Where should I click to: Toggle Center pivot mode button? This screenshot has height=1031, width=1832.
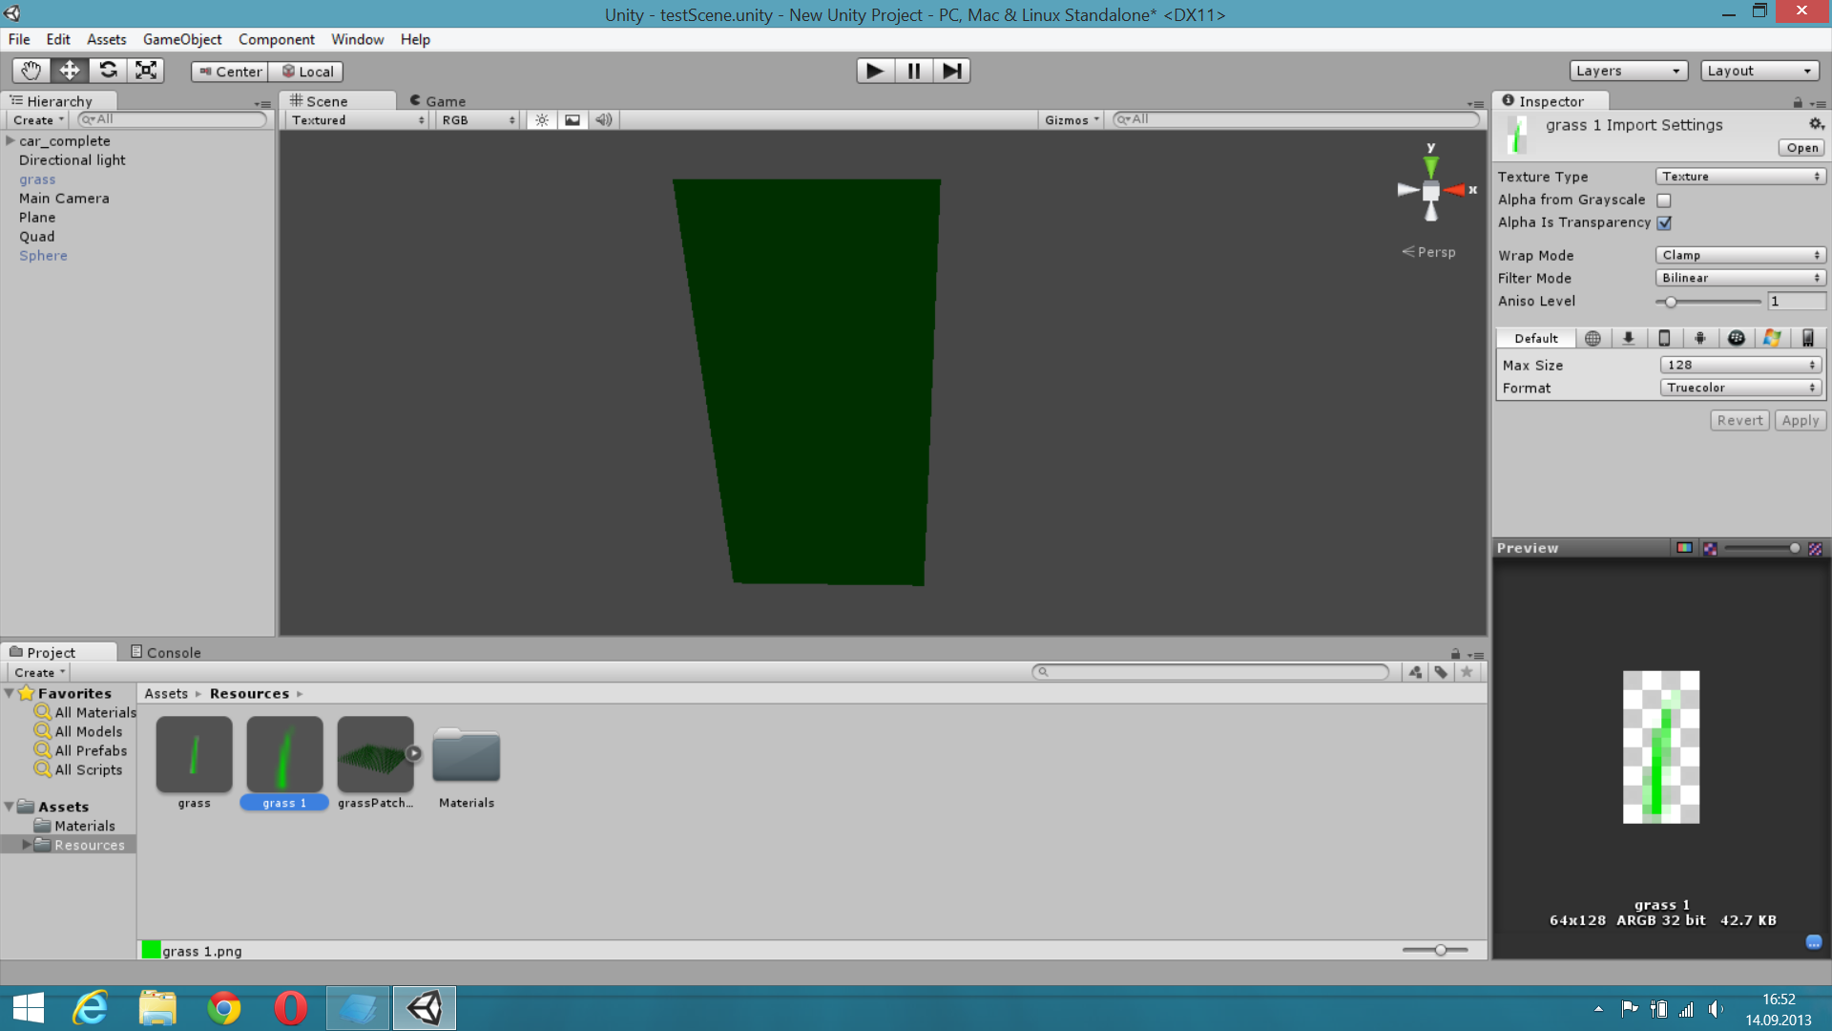tap(230, 72)
